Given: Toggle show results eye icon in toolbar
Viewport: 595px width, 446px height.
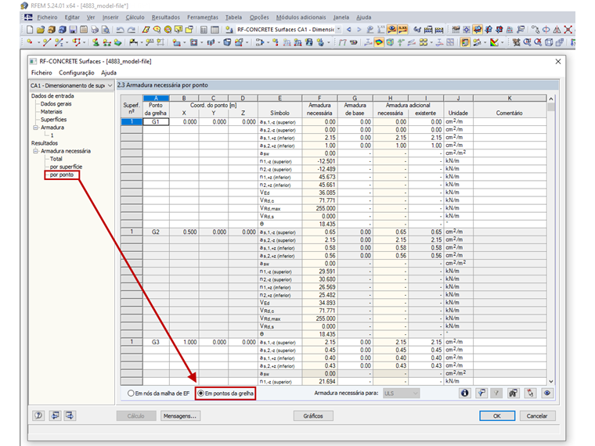Looking at the screenshot, I should (391, 29).
